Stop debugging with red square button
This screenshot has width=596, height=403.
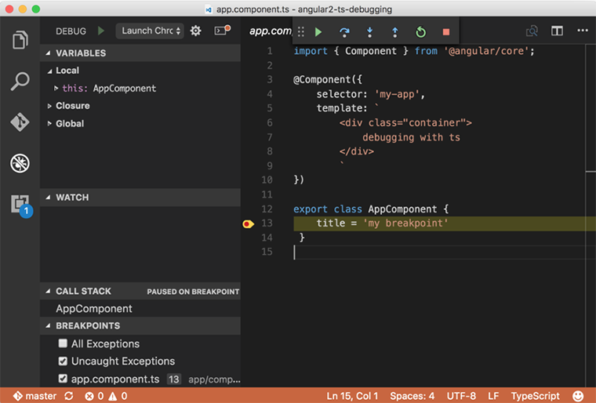click(446, 32)
